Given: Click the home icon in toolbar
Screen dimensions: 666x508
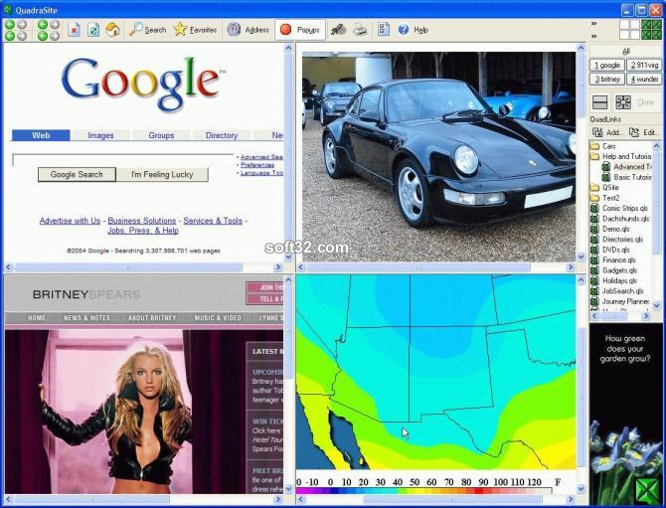Looking at the screenshot, I should (x=113, y=30).
